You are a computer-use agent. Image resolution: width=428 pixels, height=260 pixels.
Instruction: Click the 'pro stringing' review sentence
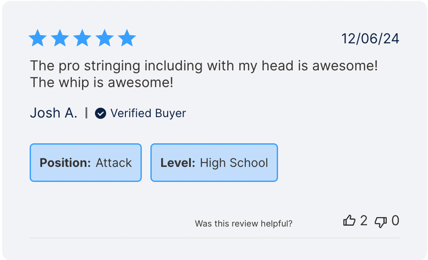pos(204,66)
